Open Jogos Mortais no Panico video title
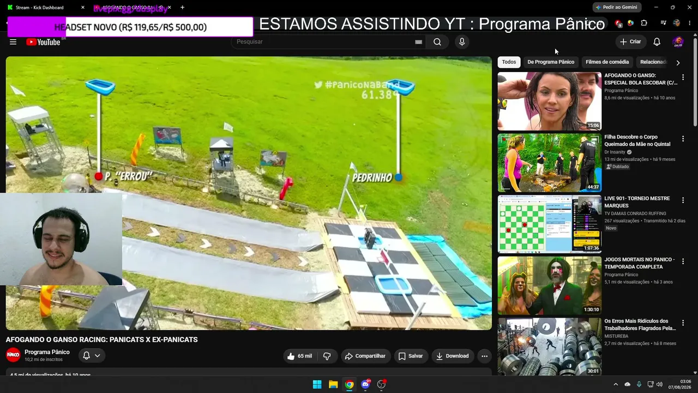This screenshot has height=393, width=698. pos(640,263)
